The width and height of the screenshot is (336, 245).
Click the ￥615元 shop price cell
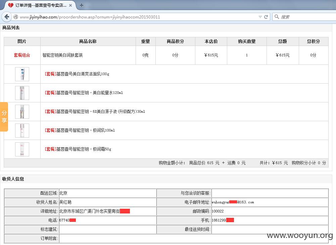(x=211, y=55)
